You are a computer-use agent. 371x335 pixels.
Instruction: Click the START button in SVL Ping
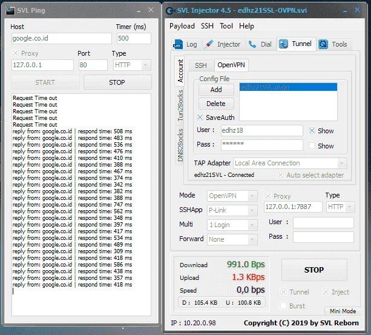click(45, 82)
